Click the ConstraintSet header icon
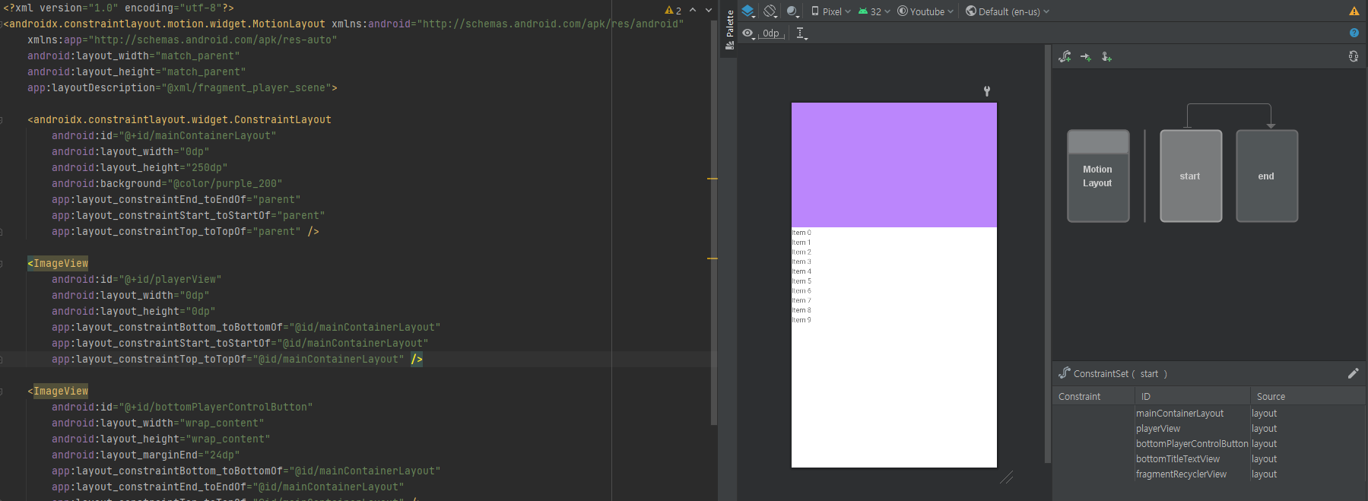Image resolution: width=1368 pixels, height=501 pixels. tap(1065, 373)
